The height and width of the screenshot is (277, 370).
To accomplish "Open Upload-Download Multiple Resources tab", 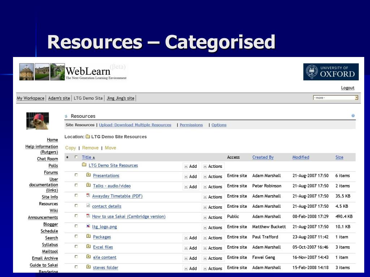I will [x=135, y=125].
